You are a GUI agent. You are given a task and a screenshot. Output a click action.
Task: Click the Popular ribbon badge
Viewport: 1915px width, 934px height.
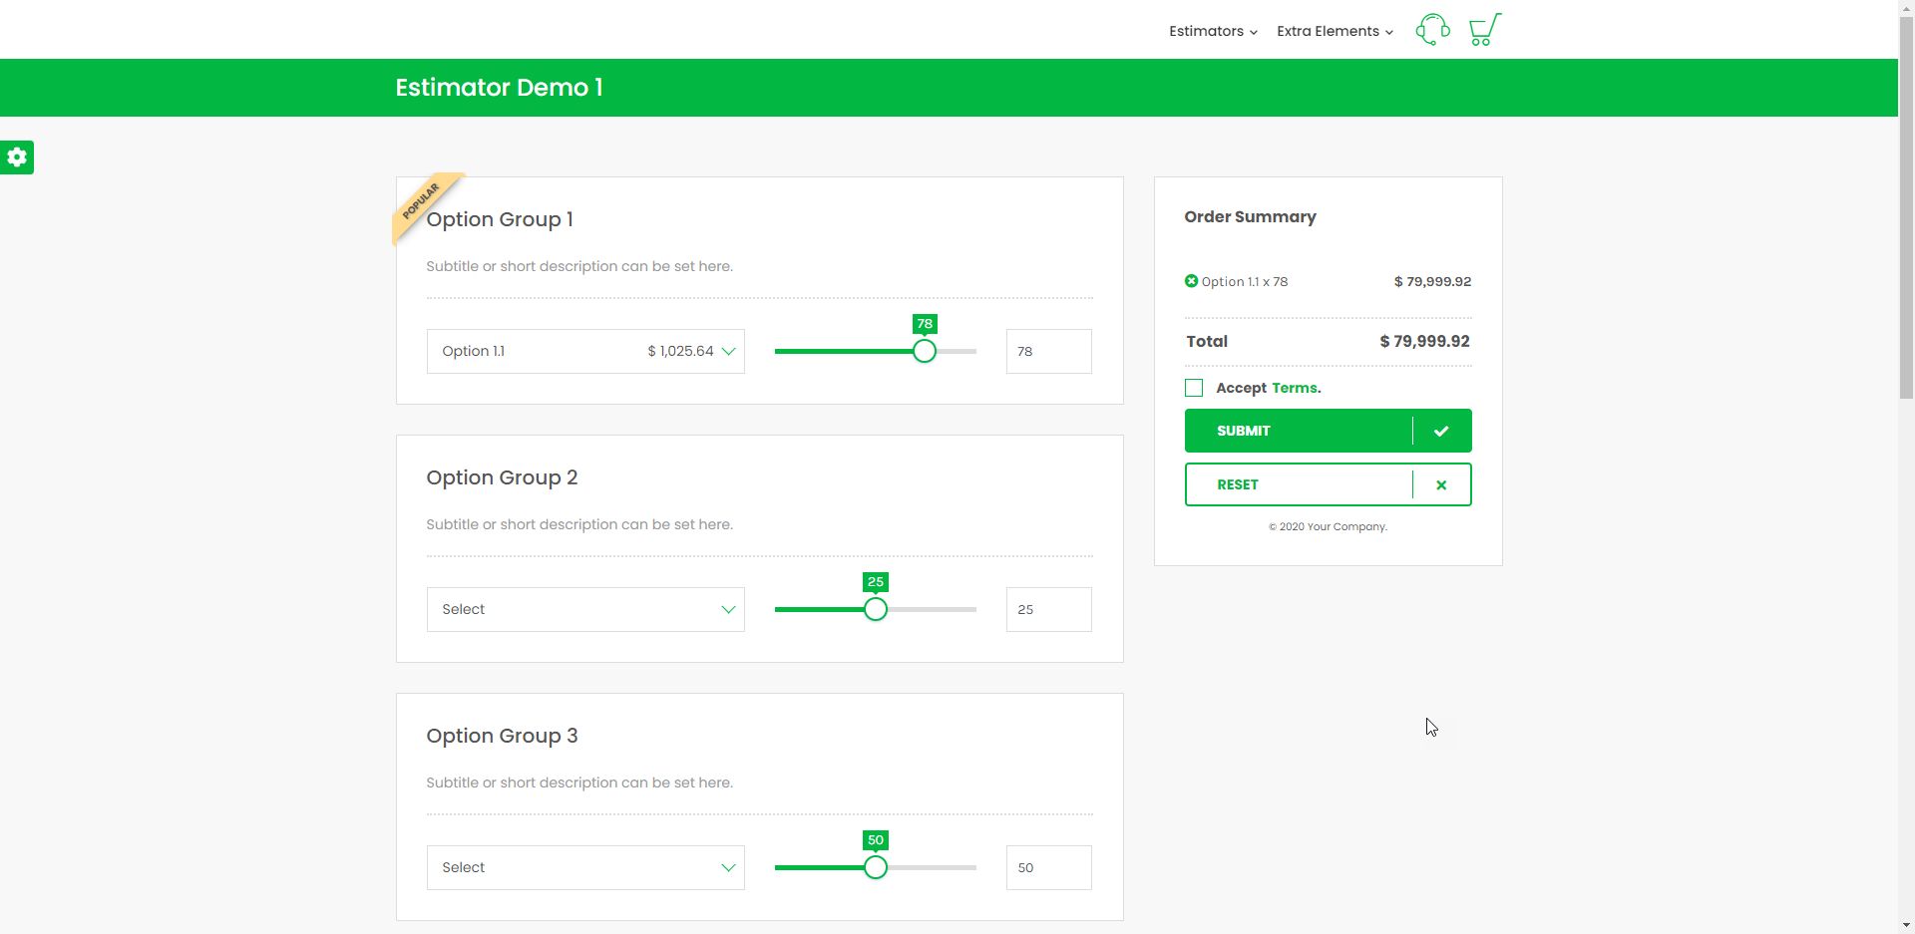point(423,203)
